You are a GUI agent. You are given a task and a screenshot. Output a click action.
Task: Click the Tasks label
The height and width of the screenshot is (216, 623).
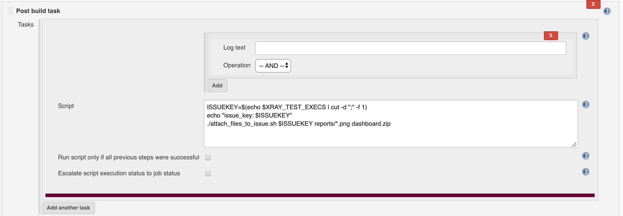pos(26,24)
